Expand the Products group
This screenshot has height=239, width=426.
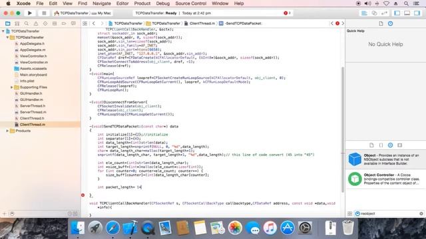[7, 131]
